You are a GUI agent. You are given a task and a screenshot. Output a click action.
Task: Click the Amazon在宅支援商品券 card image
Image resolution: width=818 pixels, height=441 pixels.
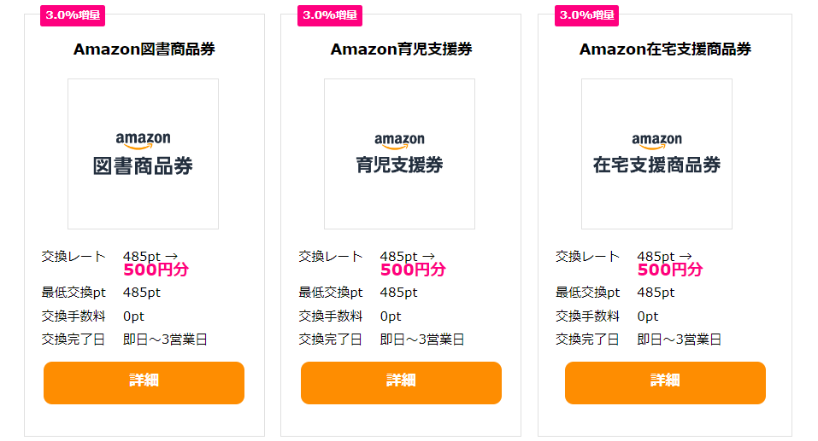pyautogui.click(x=656, y=154)
